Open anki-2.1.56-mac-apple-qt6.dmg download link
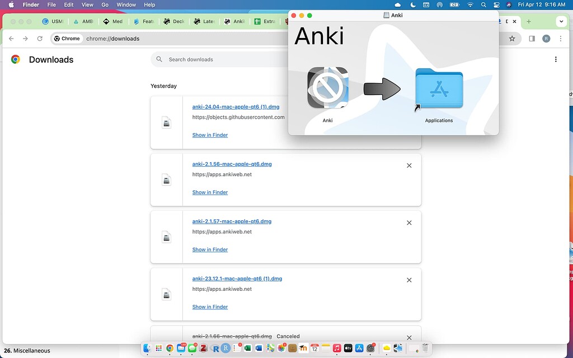This screenshot has height=358, width=573. point(232,164)
